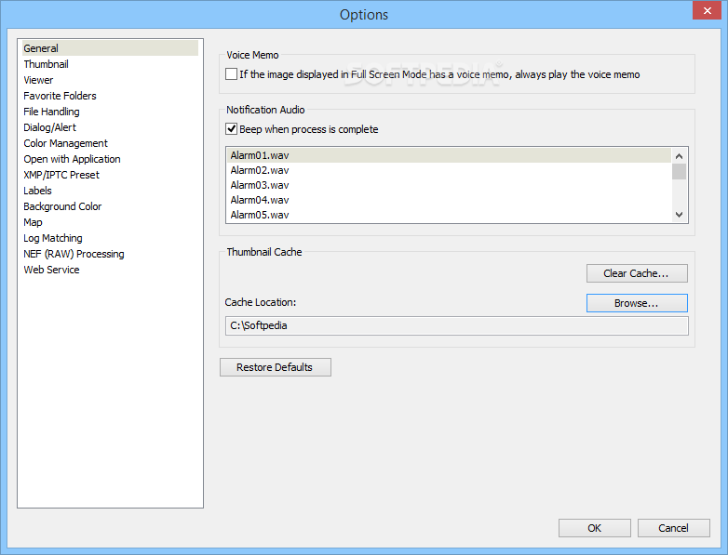
Task: Select Alarm01.wav sound
Action: click(x=449, y=155)
